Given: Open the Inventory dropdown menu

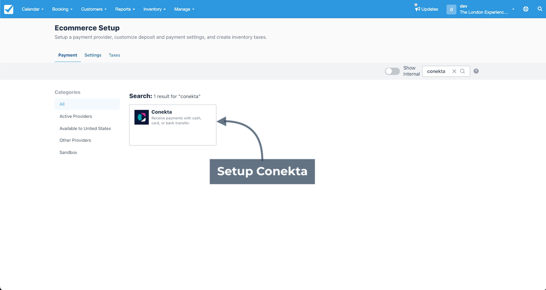Looking at the screenshot, I should point(155,9).
